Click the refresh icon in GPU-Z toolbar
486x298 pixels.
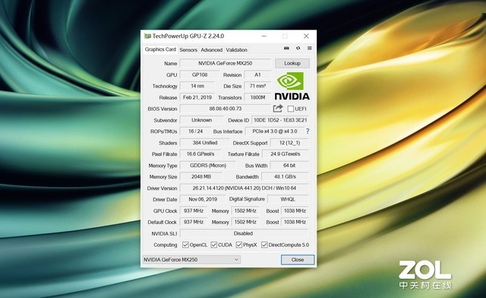pos(298,48)
